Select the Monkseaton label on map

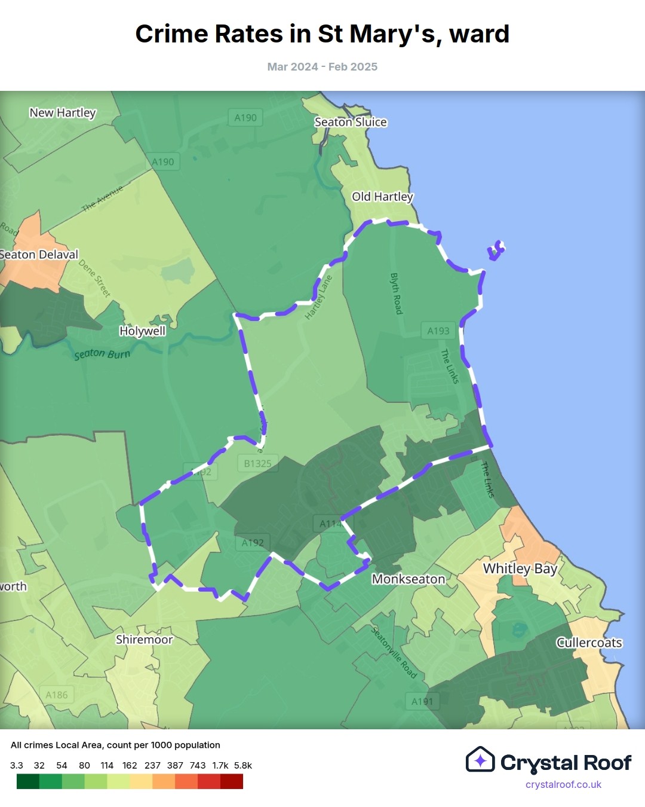[408, 579]
